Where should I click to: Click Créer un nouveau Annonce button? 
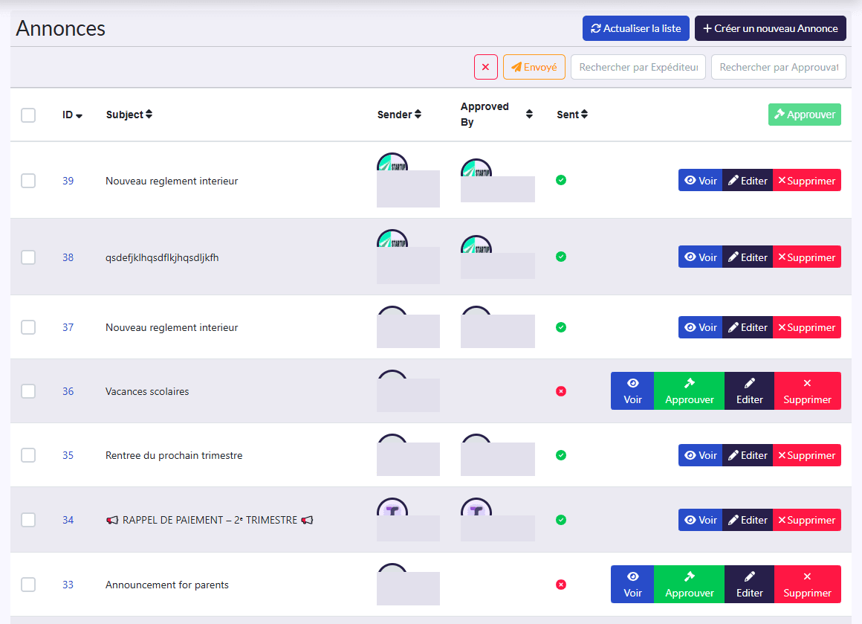click(x=770, y=28)
